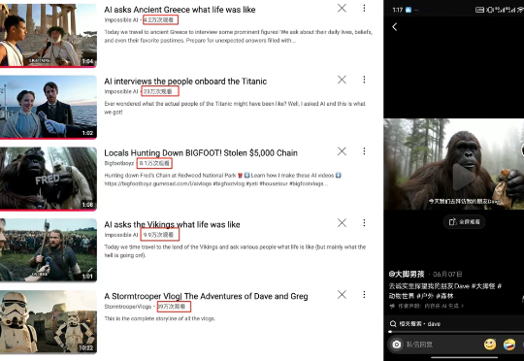Click the phone status bar time '1:17'

pos(397,10)
